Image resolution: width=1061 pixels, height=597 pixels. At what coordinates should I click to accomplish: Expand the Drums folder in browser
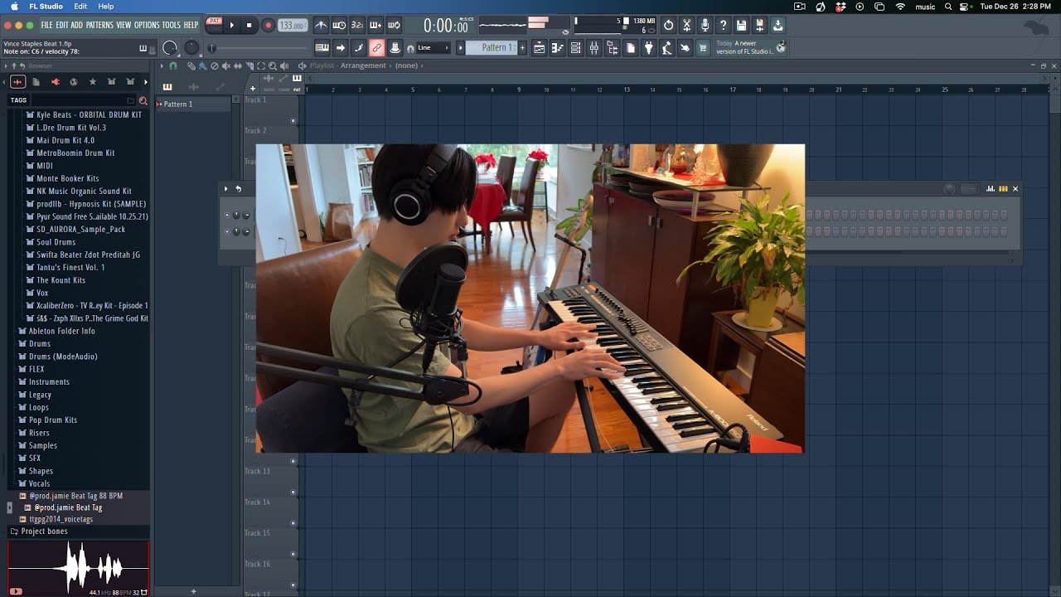click(40, 343)
